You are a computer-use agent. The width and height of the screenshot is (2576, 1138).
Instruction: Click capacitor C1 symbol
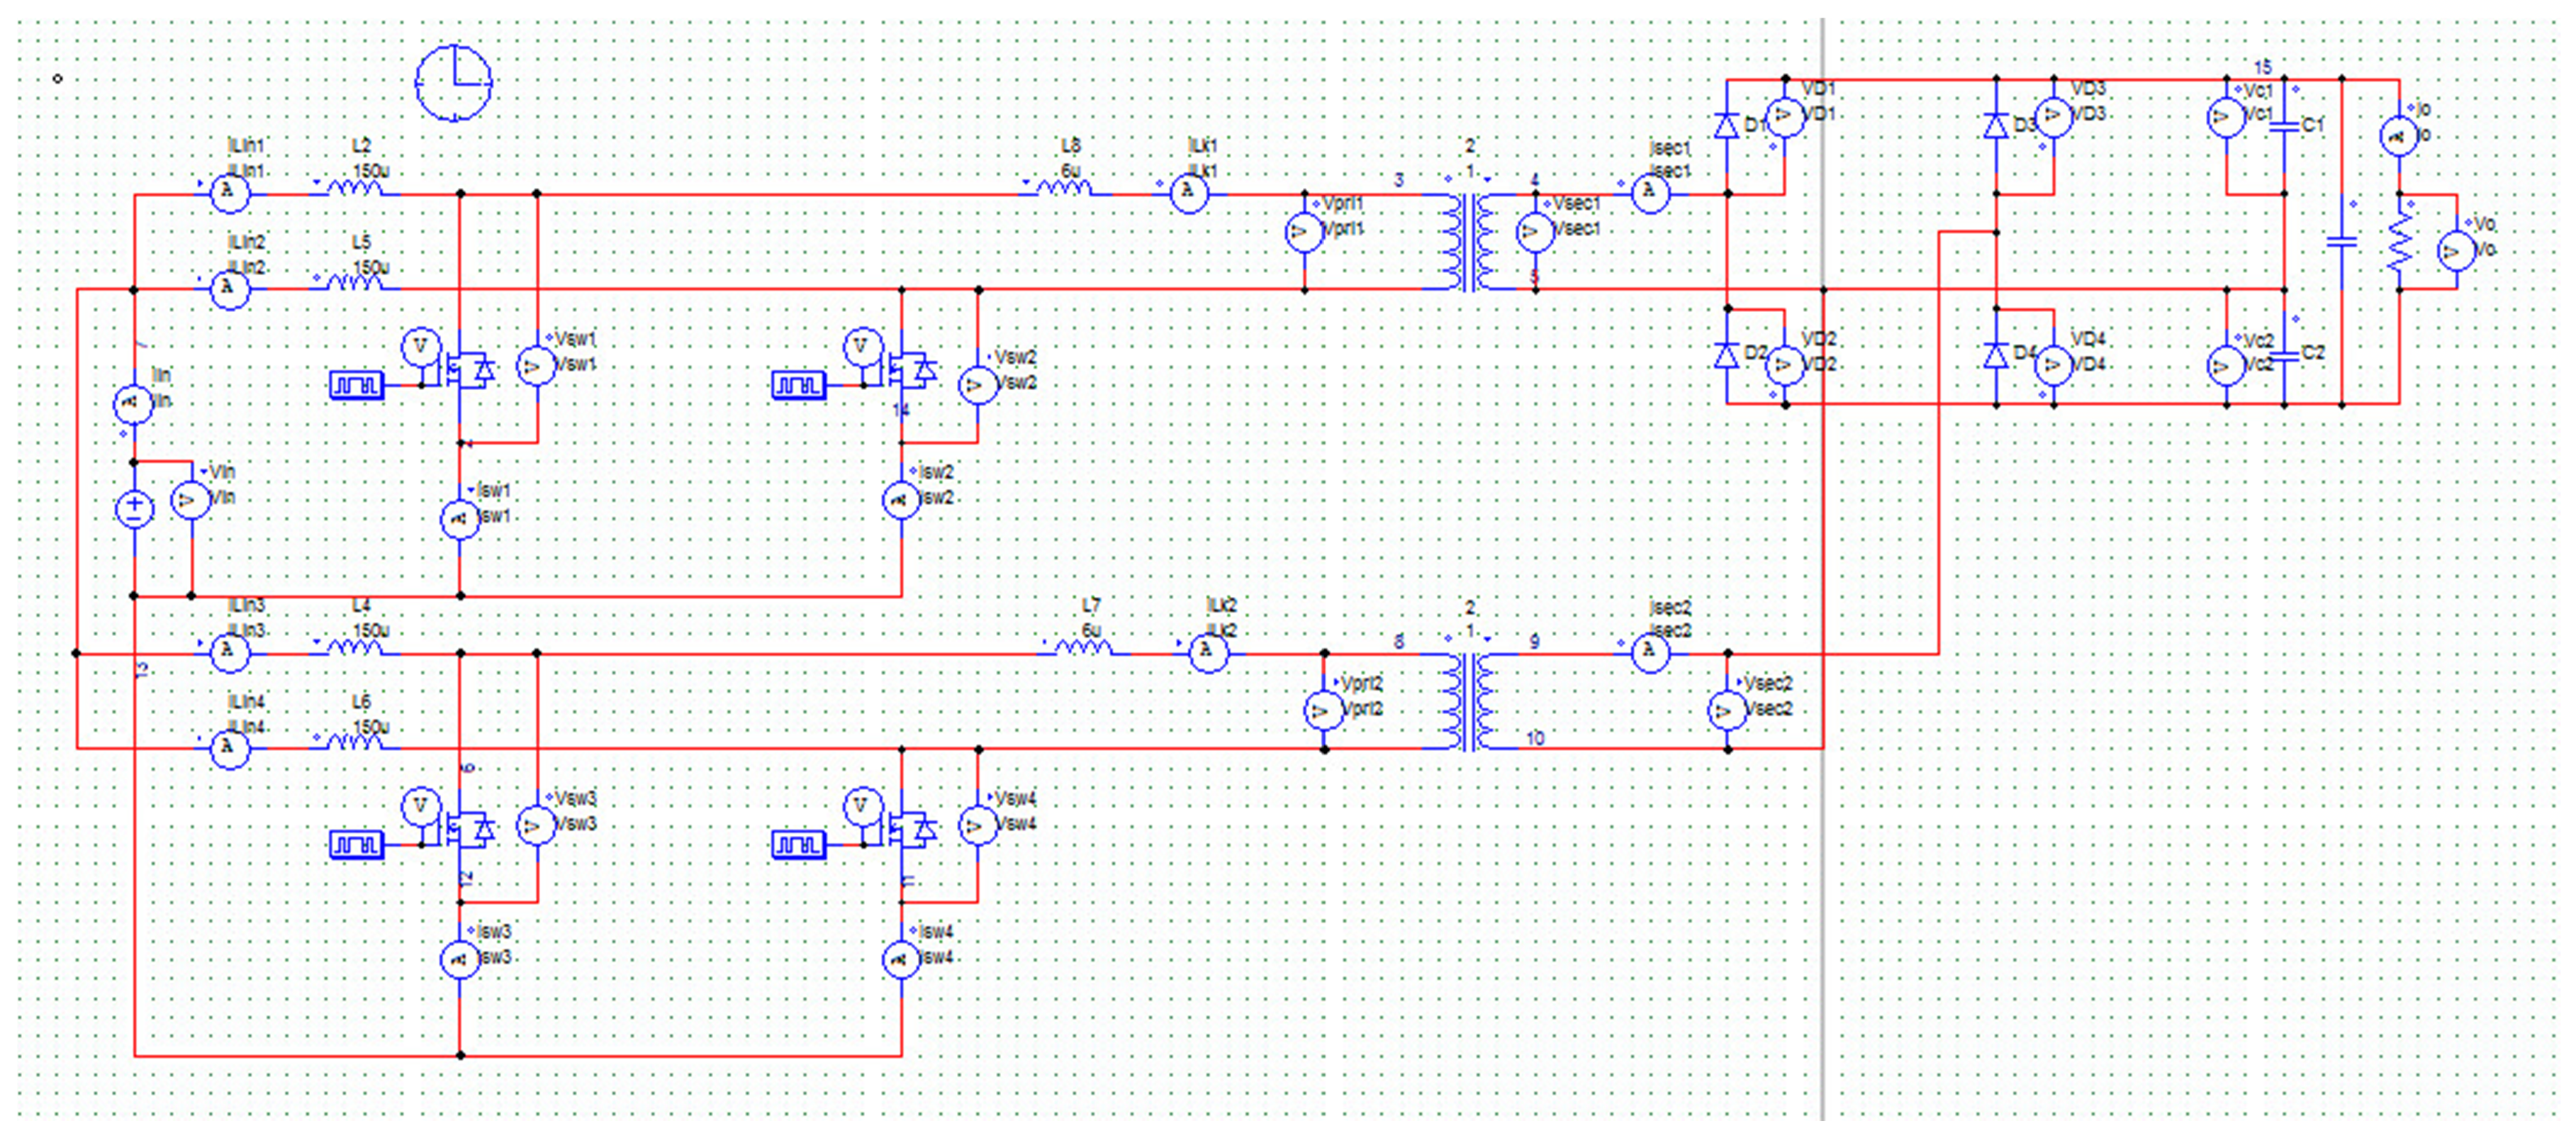2284,127
